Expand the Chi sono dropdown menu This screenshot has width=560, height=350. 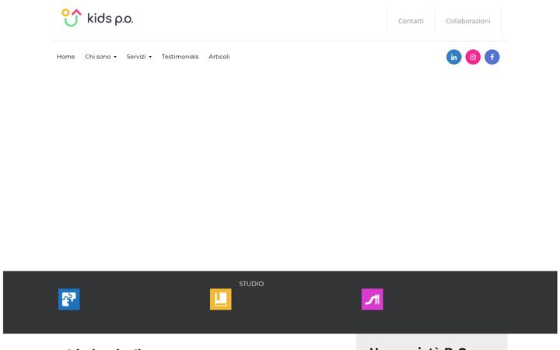100,57
